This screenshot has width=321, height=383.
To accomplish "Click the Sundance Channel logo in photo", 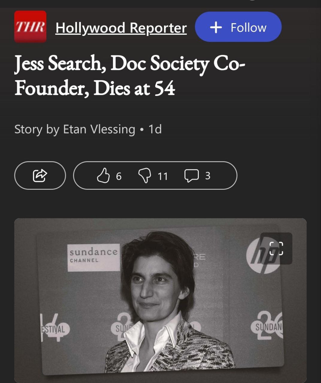I will 93,257.
